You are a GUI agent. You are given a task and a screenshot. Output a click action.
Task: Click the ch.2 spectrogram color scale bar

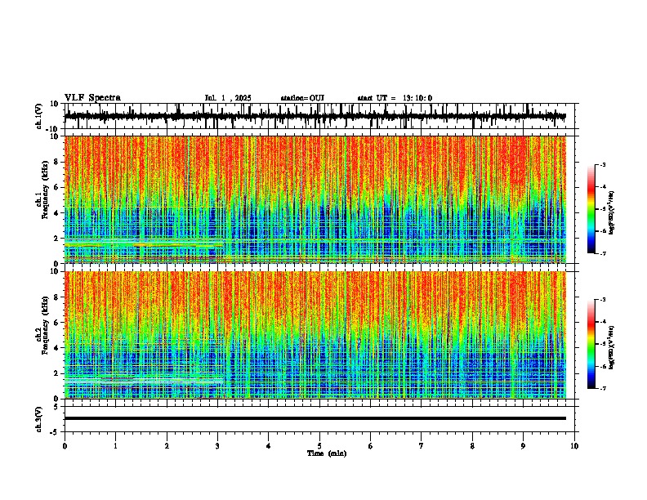(x=591, y=344)
